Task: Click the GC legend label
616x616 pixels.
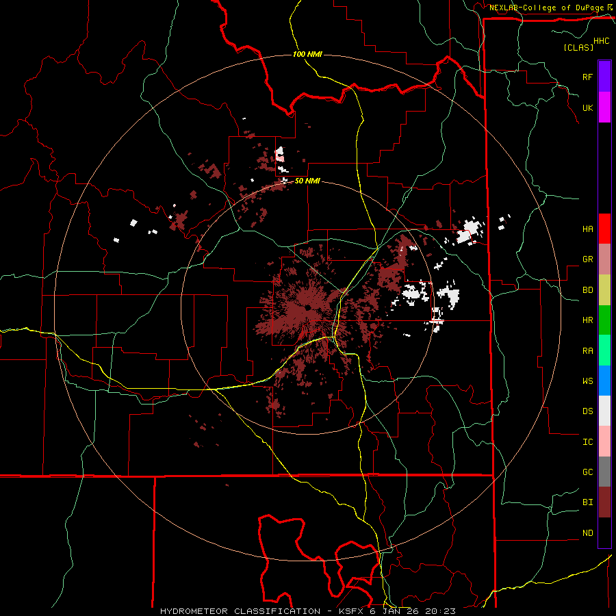Action: (587, 472)
